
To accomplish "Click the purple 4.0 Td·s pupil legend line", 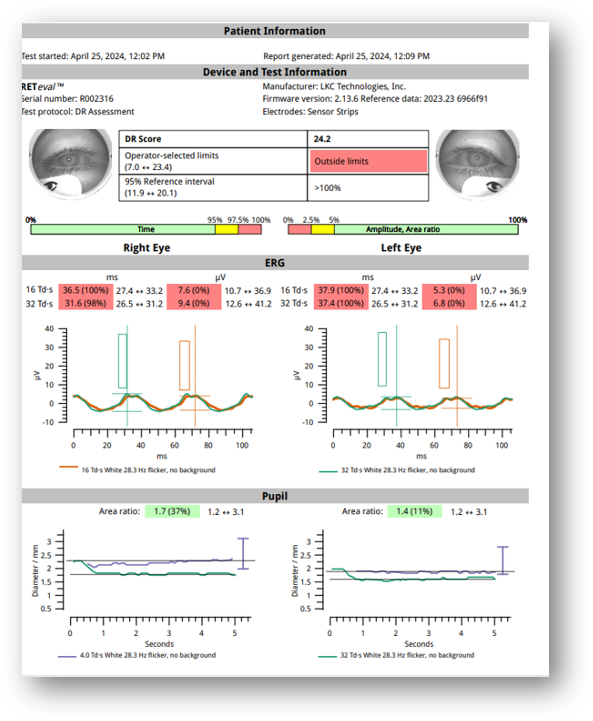I will click(x=67, y=656).
